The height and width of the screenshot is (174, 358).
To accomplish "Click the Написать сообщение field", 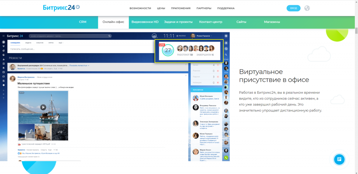I will (81, 49).
